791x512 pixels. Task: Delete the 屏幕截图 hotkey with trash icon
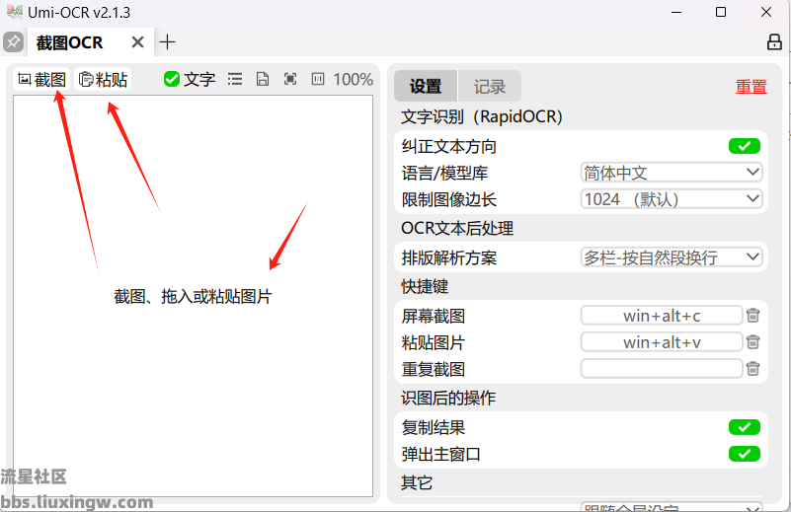pos(752,316)
